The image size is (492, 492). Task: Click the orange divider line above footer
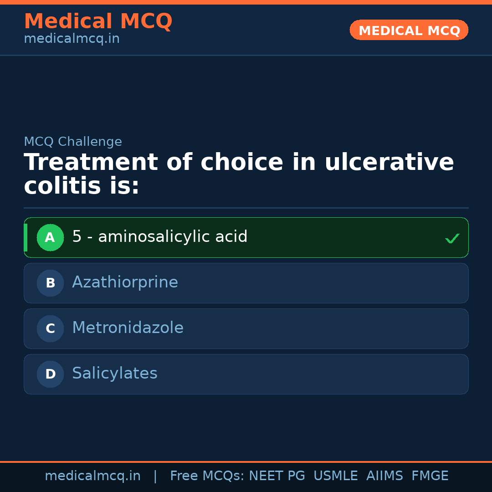(246, 461)
